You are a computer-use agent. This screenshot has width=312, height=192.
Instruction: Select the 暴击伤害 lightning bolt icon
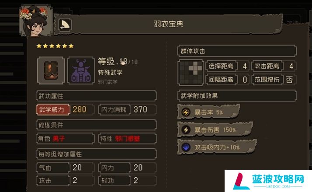tap(186, 130)
